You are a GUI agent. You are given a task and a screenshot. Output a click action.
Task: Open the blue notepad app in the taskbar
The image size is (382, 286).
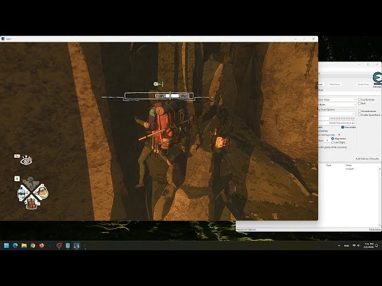click(68, 245)
